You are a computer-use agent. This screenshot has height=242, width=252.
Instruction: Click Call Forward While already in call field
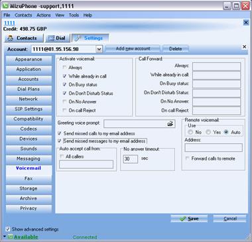[x=217, y=76]
